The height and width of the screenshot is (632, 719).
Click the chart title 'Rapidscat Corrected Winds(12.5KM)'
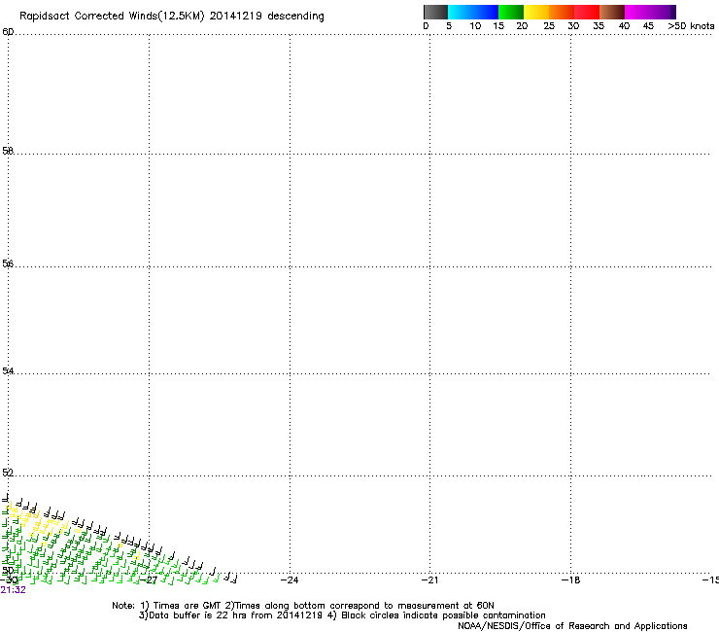tap(112, 17)
